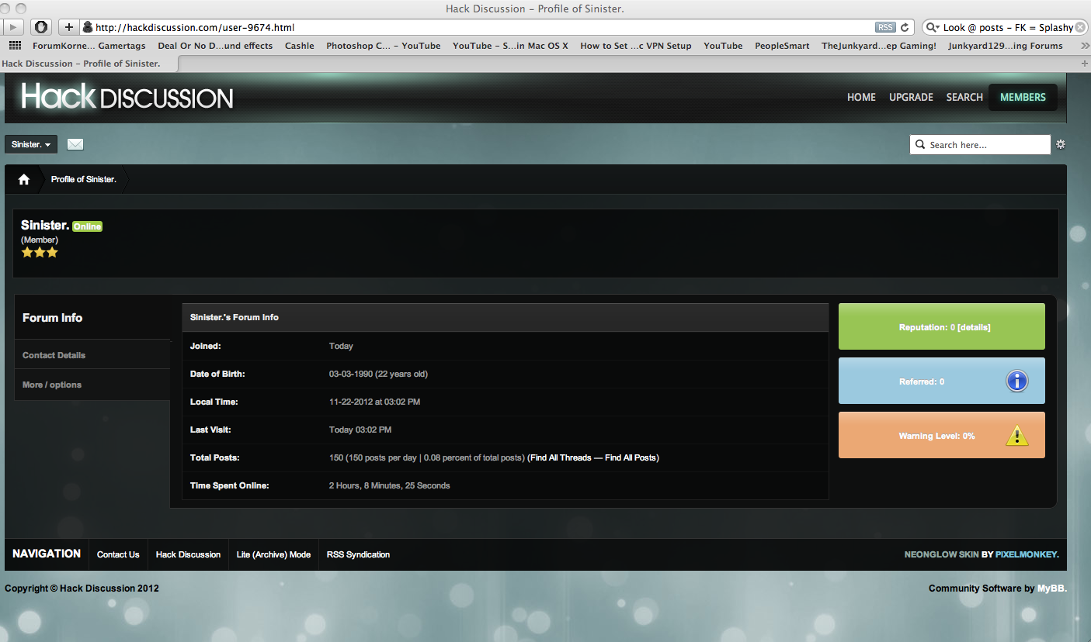This screenshot has width=1091, height=642.
Task: Click the three gold stars rank image
Action: pos(40,252)
